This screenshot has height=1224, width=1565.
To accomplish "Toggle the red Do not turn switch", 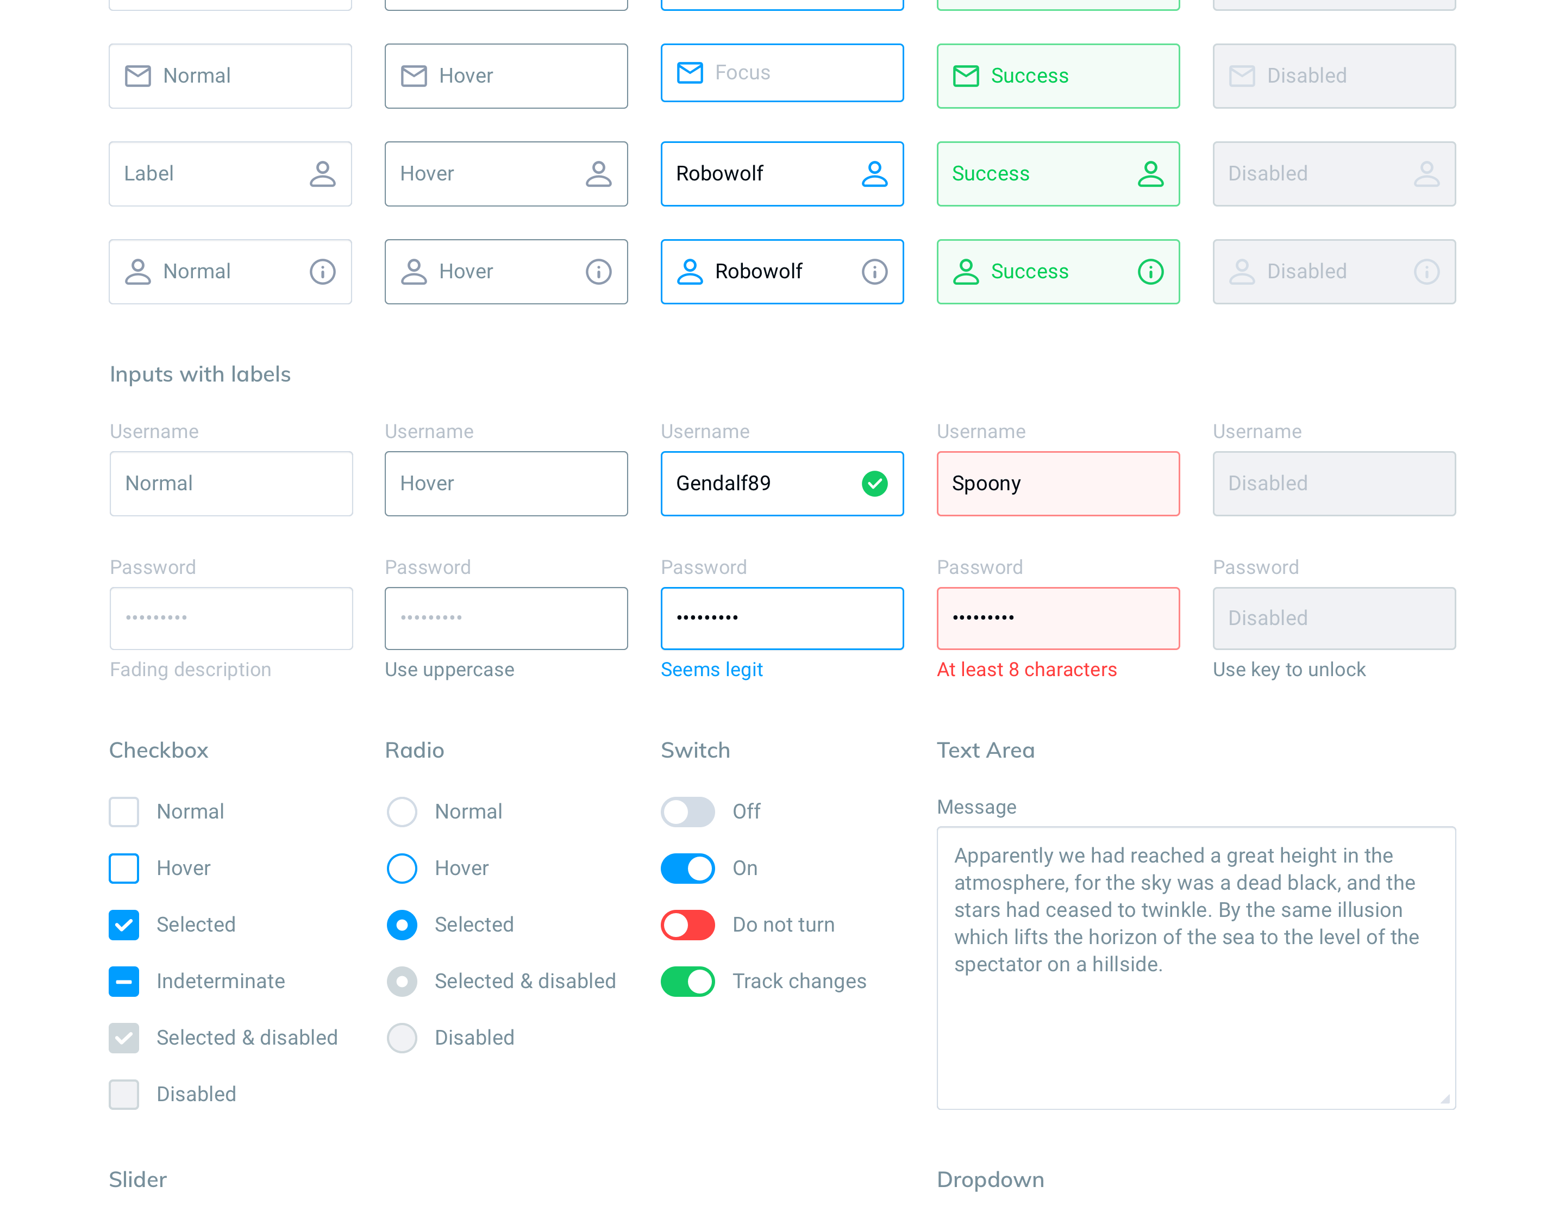I will 687,925.
